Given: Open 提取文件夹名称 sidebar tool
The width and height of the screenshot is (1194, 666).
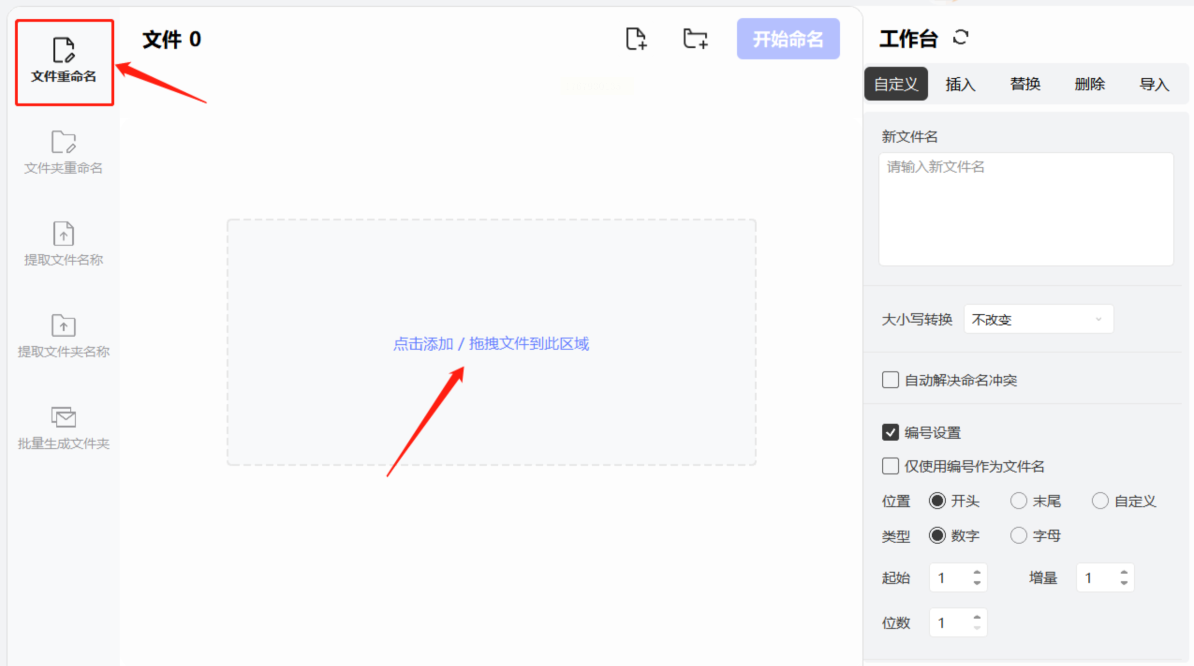Looking at the screenshot, I should [64, 336].
